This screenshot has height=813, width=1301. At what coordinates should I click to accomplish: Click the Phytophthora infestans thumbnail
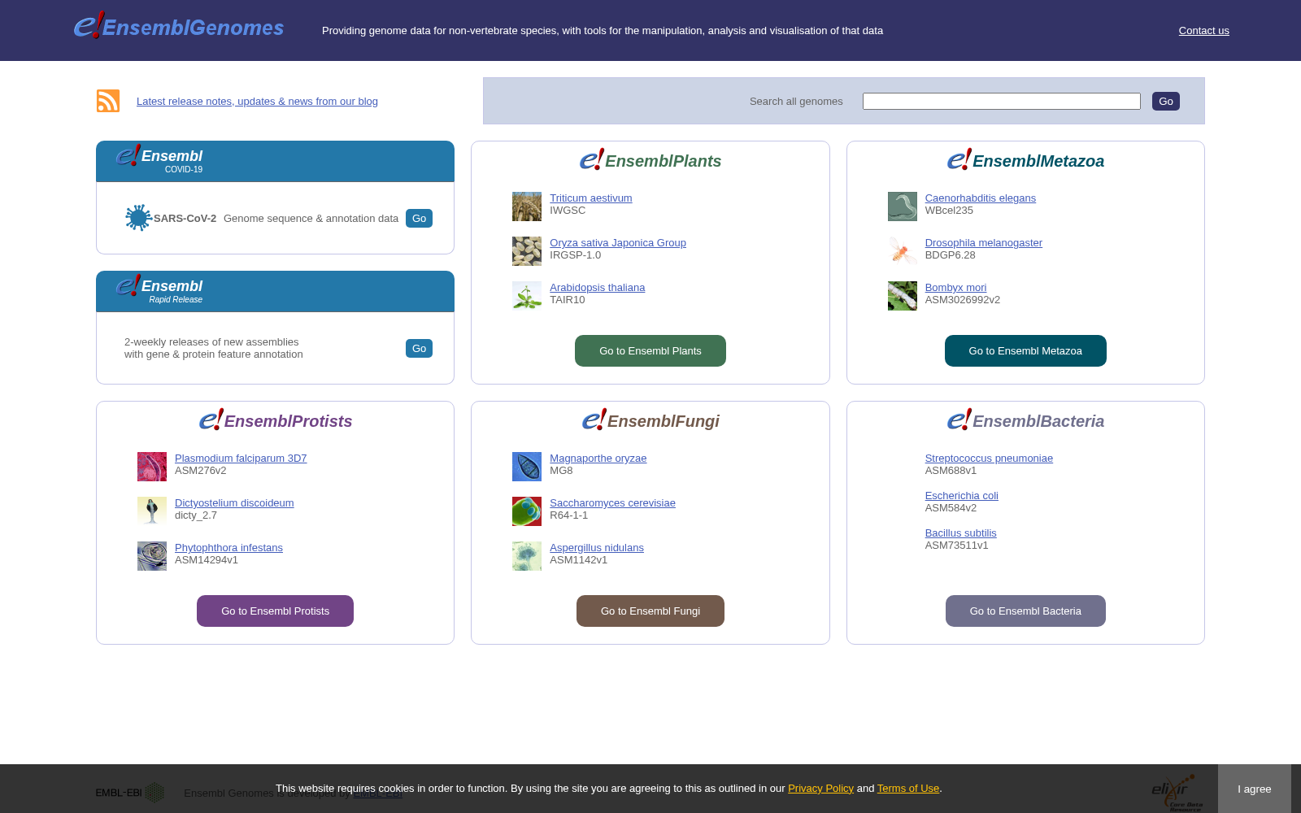152,556
